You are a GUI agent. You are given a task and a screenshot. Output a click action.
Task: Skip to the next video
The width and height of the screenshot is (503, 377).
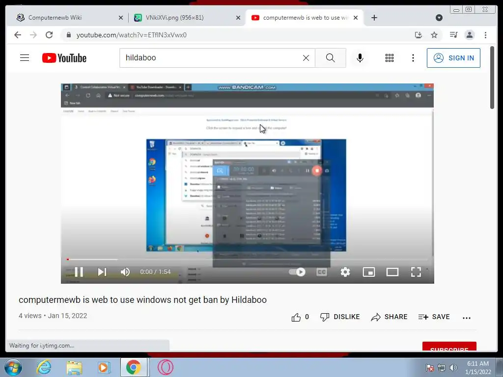pos(102,272)
